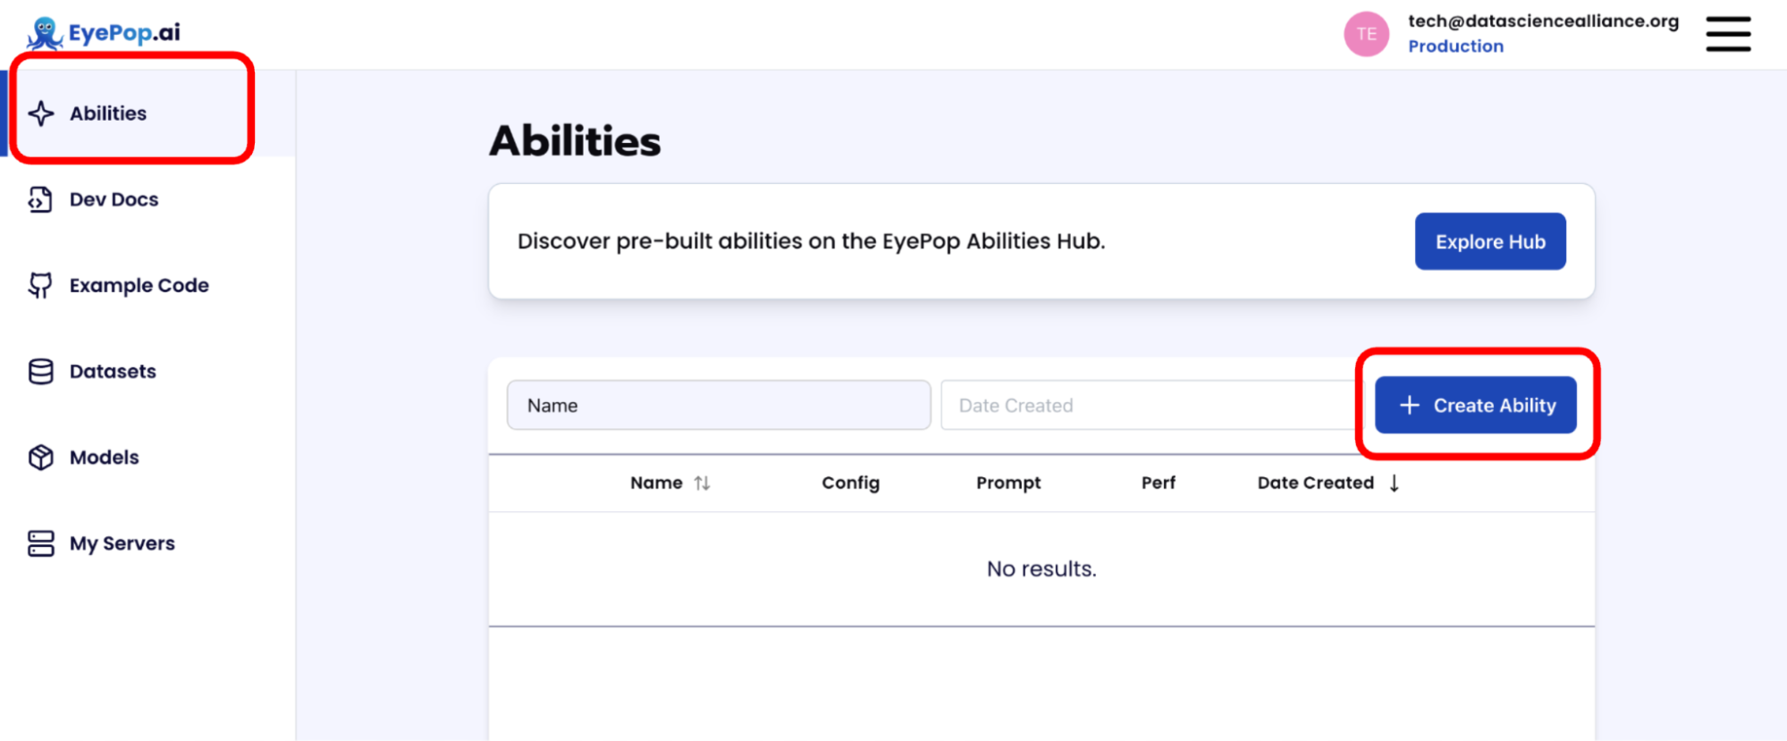Focus the Name filter field
Screen dimensions: 1787x741
click(719, 405)
